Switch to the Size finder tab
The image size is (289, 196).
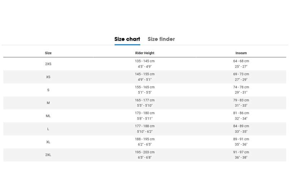pyautogui.click(x=161, y=39)
